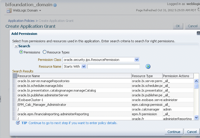The image size is (200, 138).
Task: Select the Permissions radio button
Action: [x=21, y=52]
